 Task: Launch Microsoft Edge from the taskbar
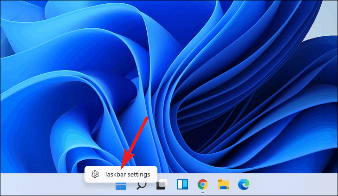point(244,184)
